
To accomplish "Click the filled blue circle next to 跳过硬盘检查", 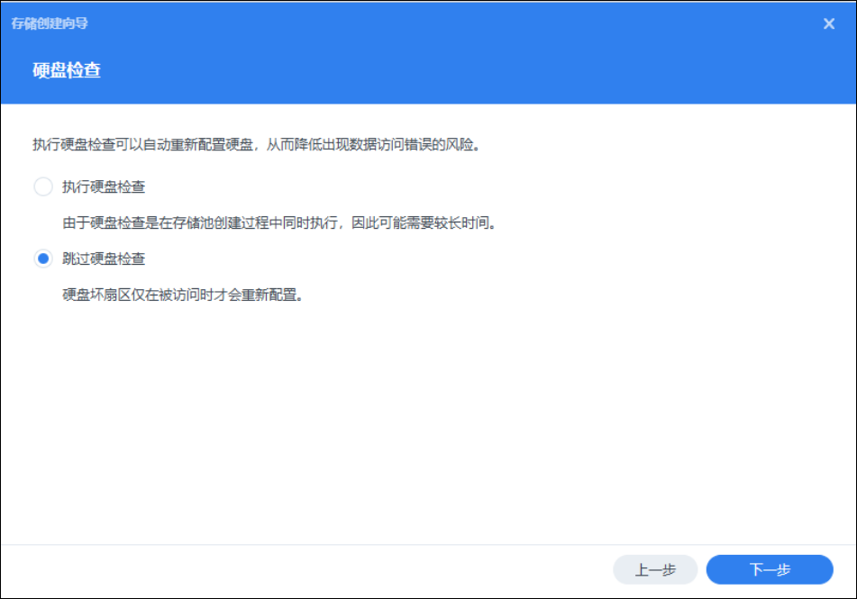I will click(42, 259).
